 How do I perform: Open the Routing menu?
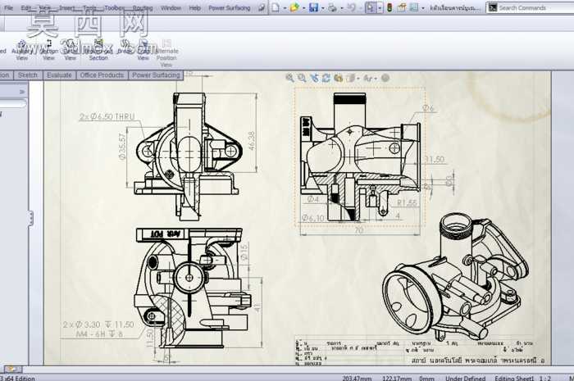pyautogui.click(x=143, y=7)
